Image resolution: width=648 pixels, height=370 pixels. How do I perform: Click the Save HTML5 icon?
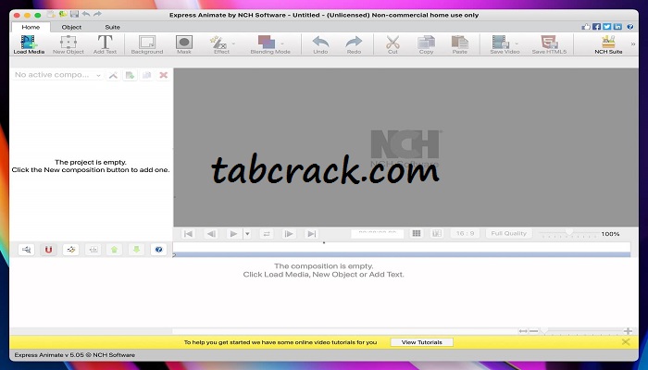tap(549, 43)
